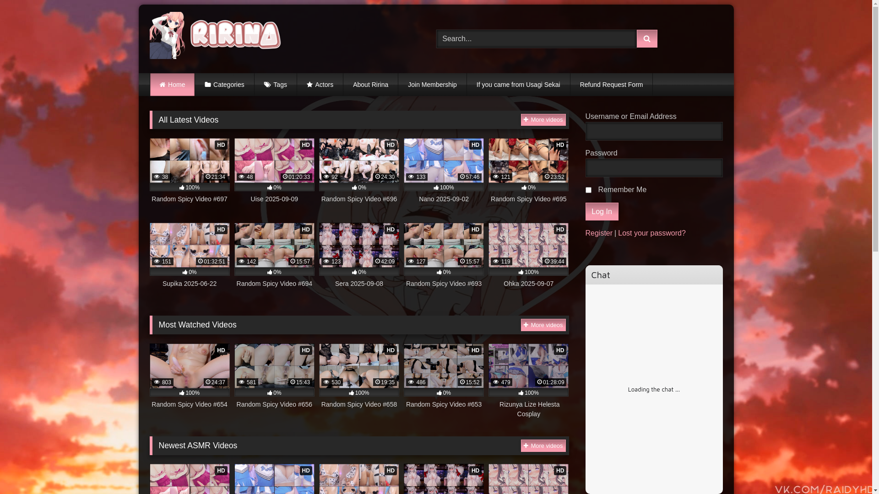Open Random Spicy Video #695 title link

(528, 199)
